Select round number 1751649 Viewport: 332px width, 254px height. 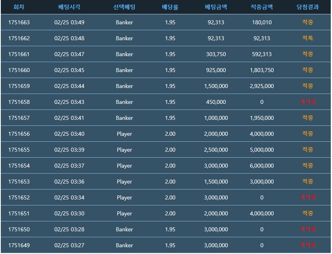click(x=19, y=245)
